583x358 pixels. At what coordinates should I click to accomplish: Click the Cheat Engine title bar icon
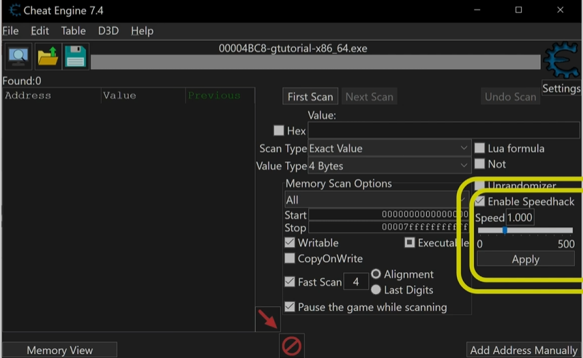[x=14, y=10]
